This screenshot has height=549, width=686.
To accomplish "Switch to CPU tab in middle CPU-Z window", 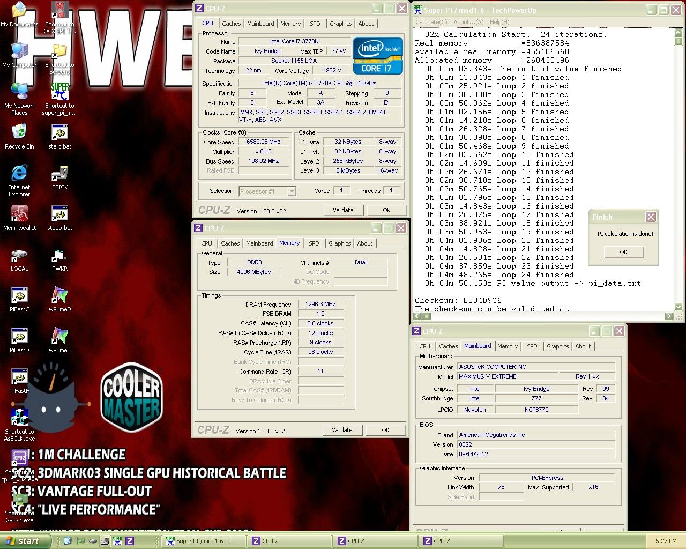I will 207,243.
